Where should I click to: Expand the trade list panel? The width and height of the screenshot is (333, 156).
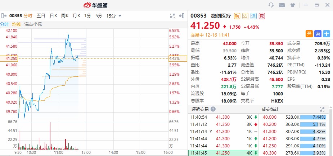[322, 109]
